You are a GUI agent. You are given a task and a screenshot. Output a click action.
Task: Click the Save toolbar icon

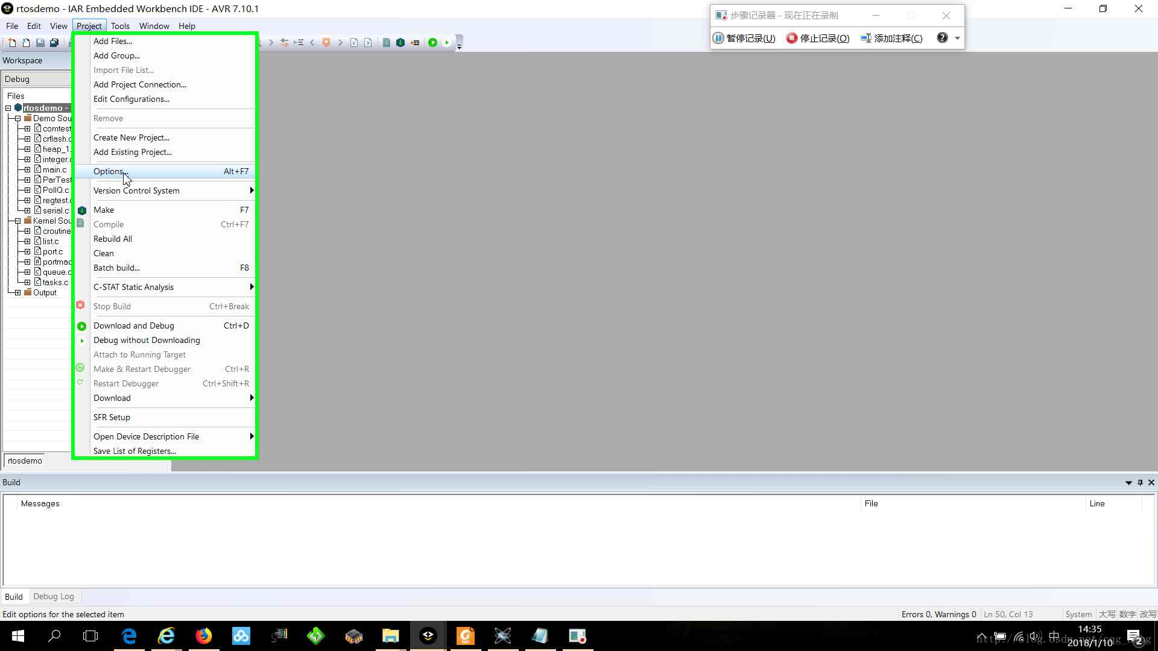[x=40, y=43]
